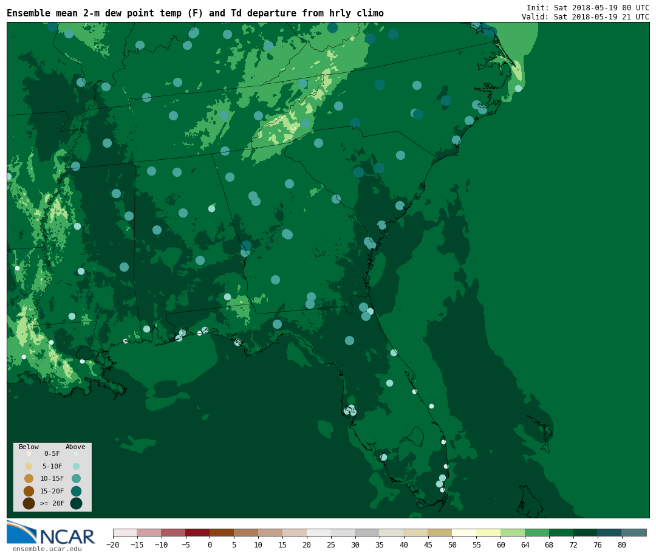
Task: Click the '-10' colorbar tick label
Action: [161, 544]
